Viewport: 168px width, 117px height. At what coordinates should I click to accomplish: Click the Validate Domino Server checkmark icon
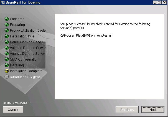pyautogui.click(x=7, y=48)
